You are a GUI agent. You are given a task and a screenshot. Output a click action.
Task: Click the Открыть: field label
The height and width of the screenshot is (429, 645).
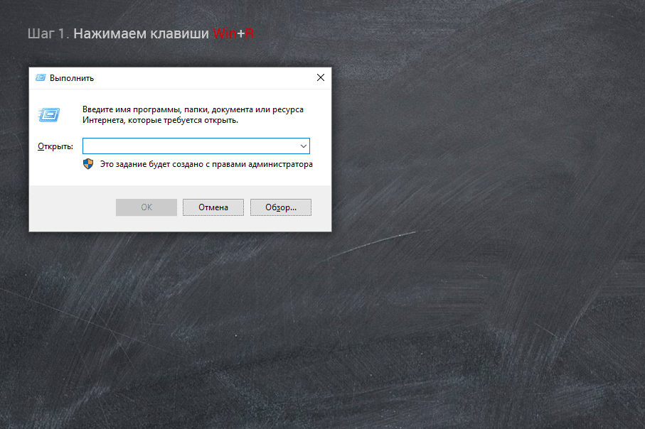55,146
